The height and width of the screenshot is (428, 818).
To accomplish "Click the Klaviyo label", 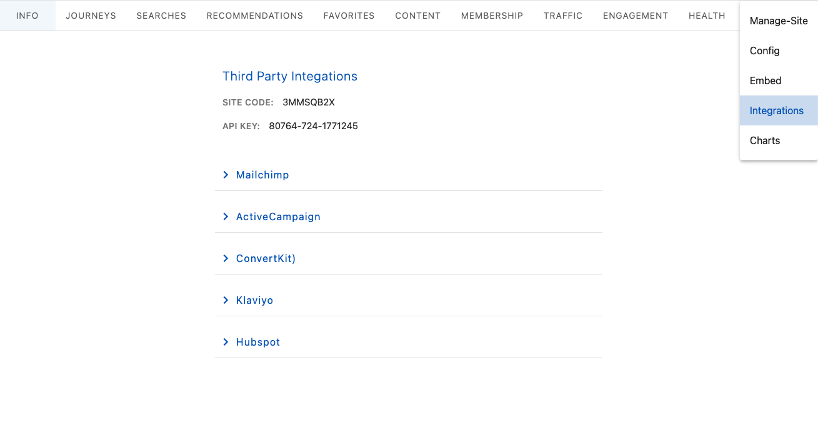I will tap(254, 301).
